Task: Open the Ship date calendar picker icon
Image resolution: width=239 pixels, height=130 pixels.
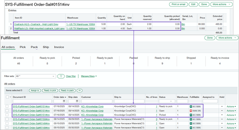Action: 77,101
